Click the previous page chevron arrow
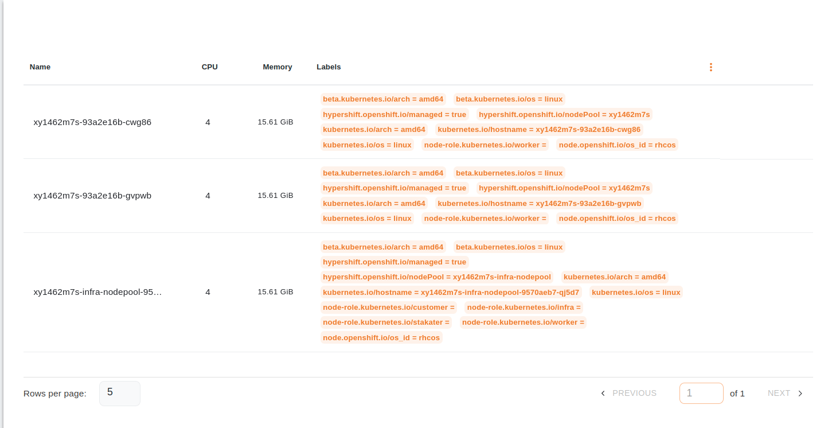Viewport: 832px width, 428px height. 603,394
